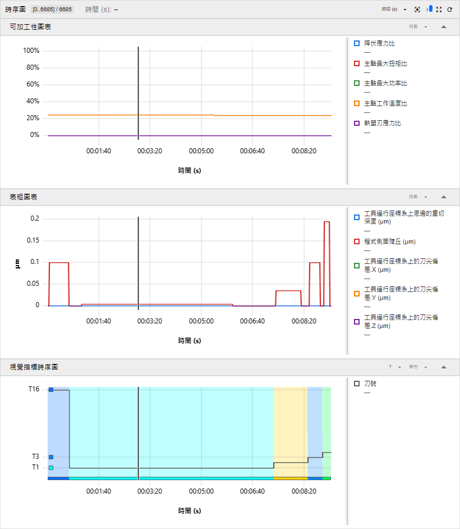The height and width of the screenshot is (529, 460).
Task: Toggle the 工具運行座標系上底邊的重切深度 legend checkbox
Action: click(x=357, y=217)
